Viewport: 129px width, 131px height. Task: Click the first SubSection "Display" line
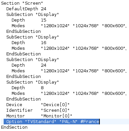click(x=32, y=15)
